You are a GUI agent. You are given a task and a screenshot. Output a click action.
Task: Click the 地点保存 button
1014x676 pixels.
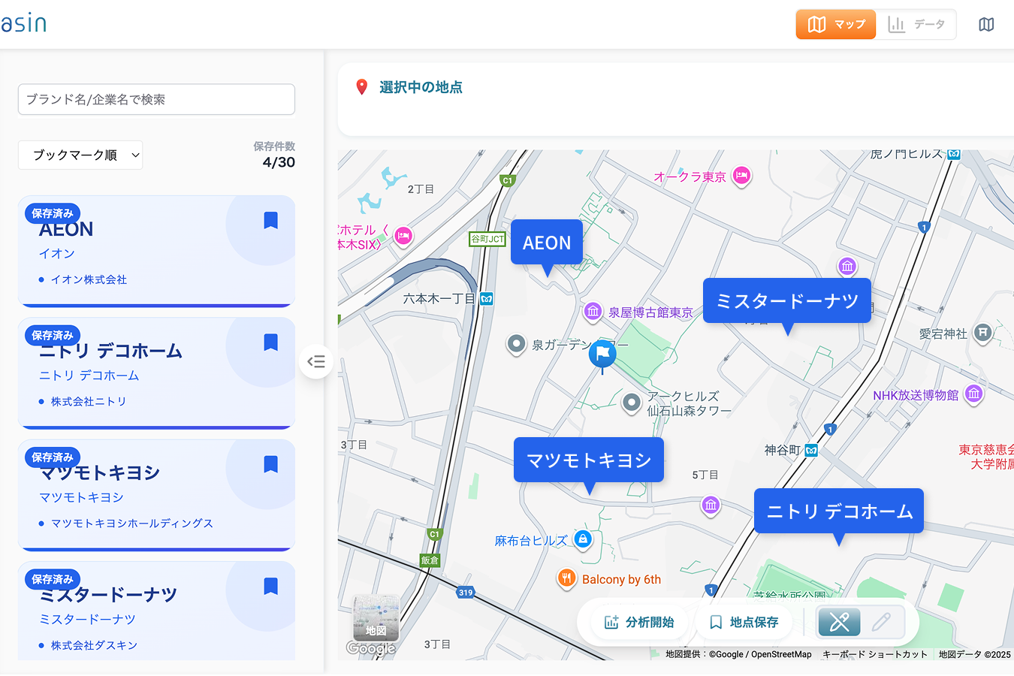[x=744, y=622]
